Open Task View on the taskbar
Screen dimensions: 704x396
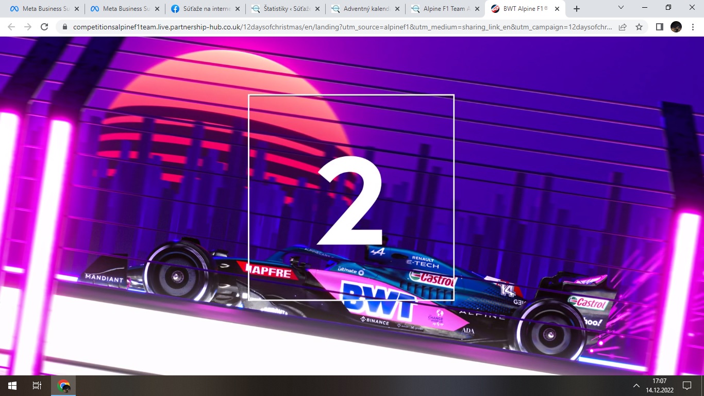37,385
